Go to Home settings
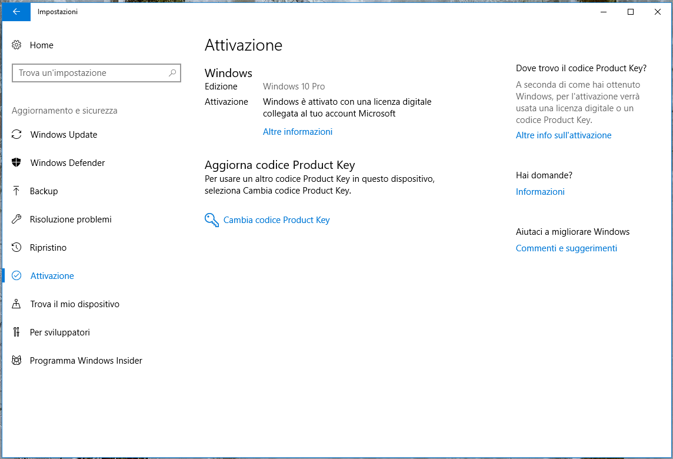Image resolution: width=673 pixels, height=459 pixels. pyautogui.click(x=42, y=45)
